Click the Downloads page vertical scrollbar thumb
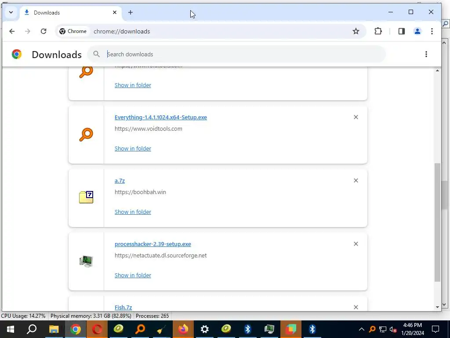The image size is (450, 338). [437, 222]
